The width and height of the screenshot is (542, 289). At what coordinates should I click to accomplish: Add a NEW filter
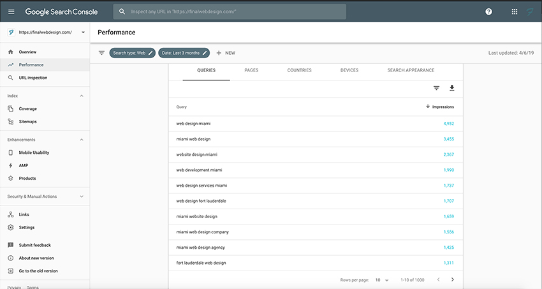(x=226, y=53)
